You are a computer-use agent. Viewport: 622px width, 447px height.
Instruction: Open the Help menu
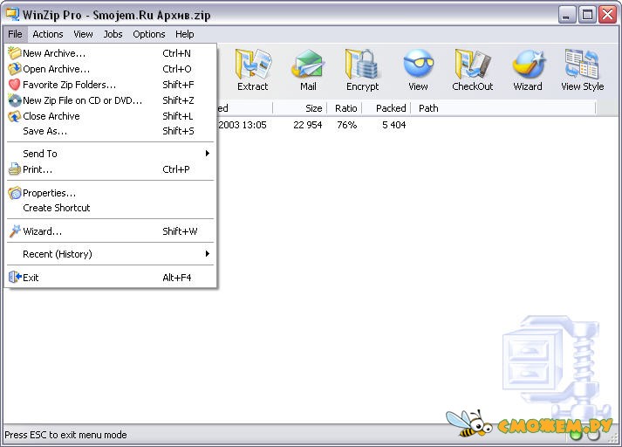click(x=184, y=34)
